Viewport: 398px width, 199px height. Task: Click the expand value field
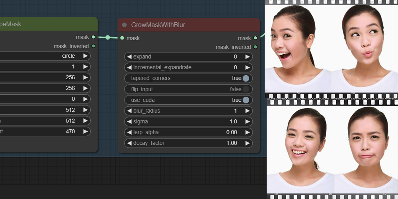[x=188, y=57]
